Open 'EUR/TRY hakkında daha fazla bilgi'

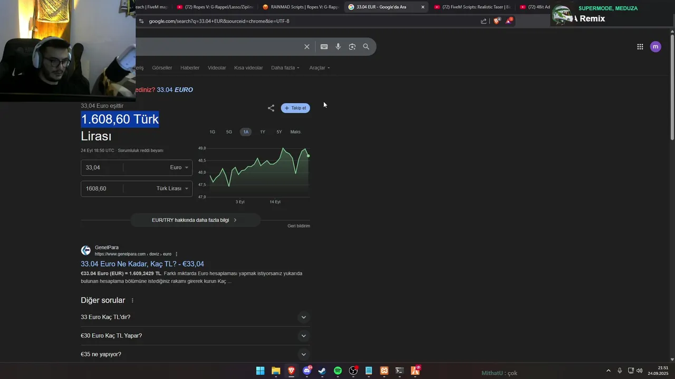click(x=195, y=220)
